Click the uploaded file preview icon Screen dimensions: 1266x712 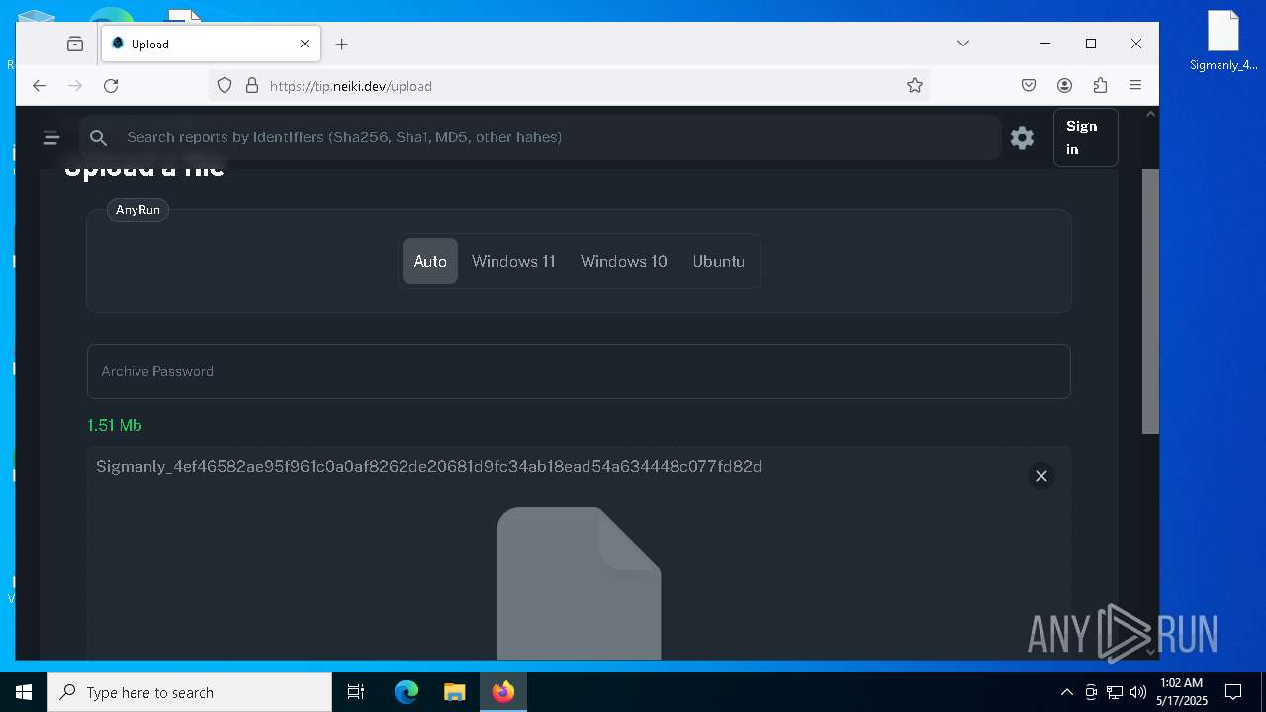579,583
